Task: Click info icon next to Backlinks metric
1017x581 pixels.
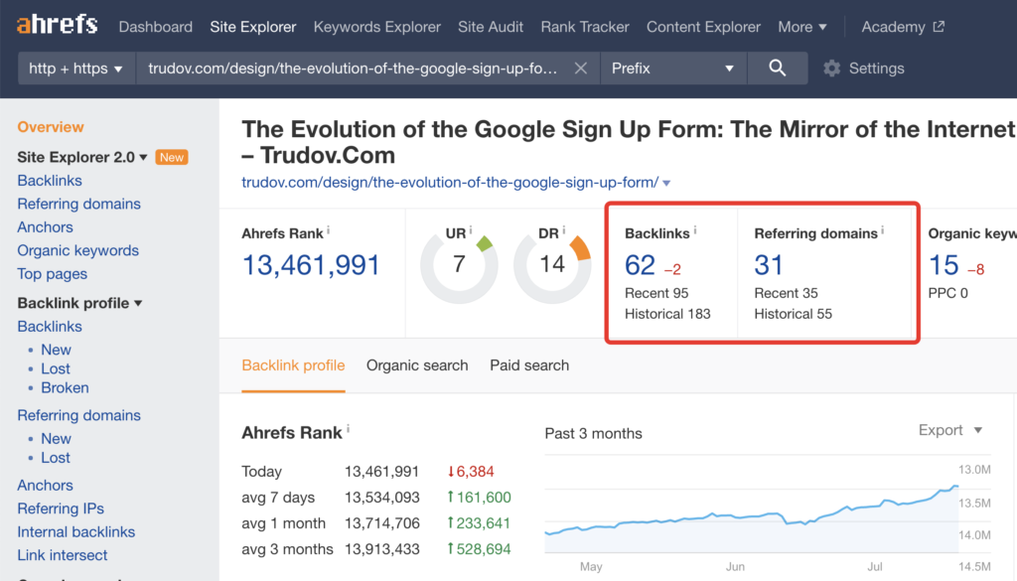Action: pos(695,231)
